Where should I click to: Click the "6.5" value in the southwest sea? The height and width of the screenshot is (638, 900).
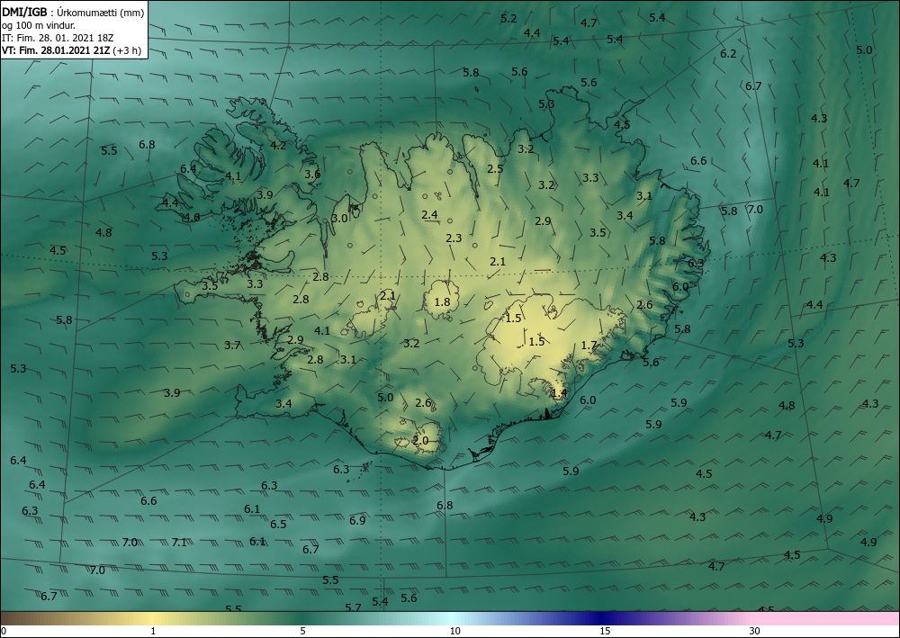278,524
